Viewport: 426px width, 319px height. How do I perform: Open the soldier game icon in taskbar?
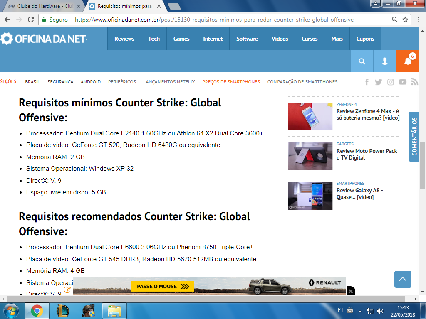coord(88,311)
